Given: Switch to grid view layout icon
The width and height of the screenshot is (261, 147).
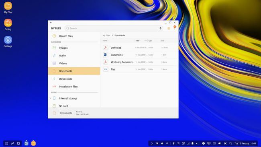Looking at the screenshot, I should (169, 28).
